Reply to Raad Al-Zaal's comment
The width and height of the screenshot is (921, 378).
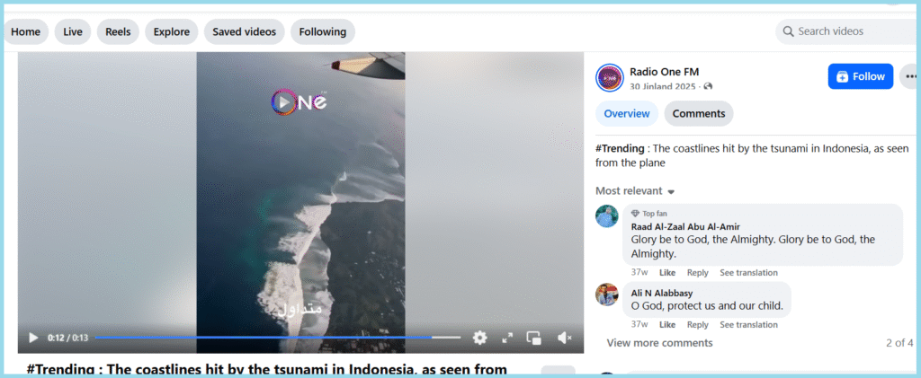click(697, 273)
